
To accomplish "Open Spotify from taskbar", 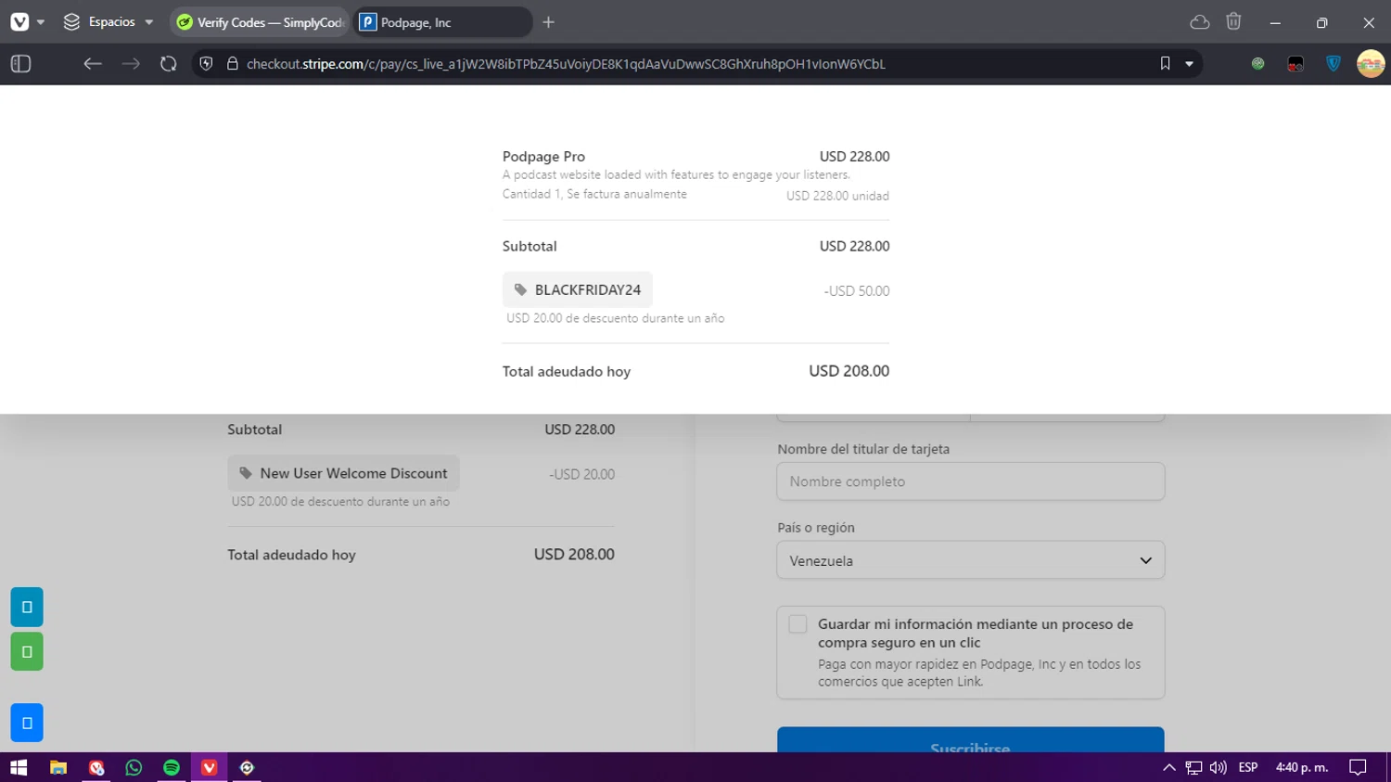I will (x=172, y=767).
